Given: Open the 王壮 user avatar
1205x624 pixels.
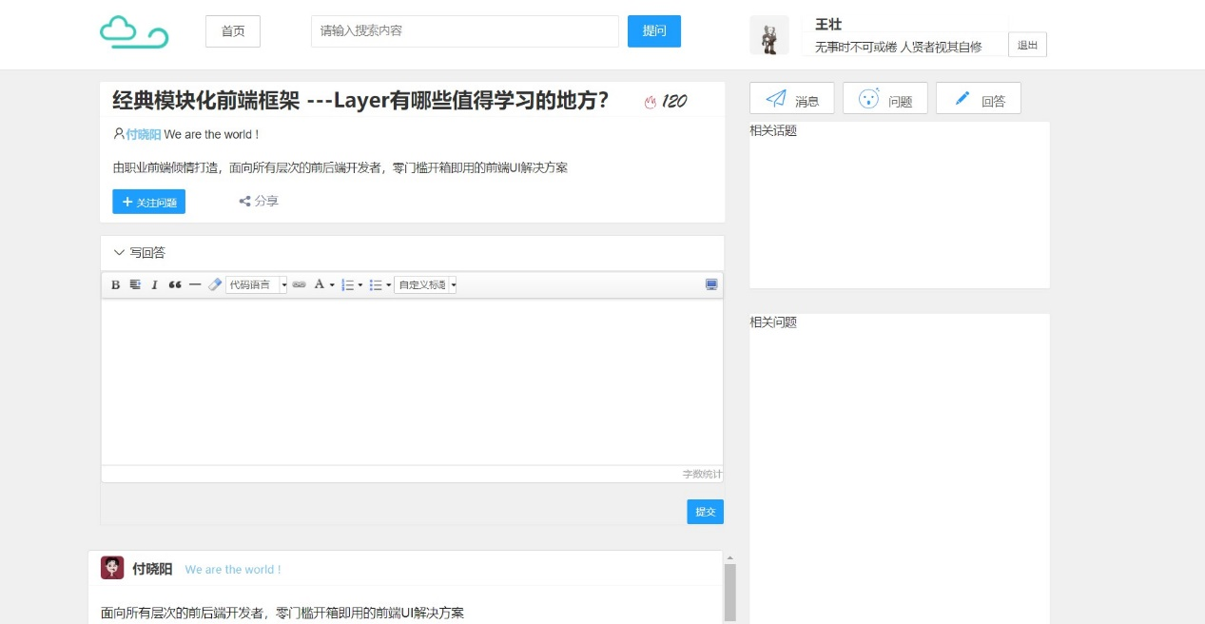Looking at the screenshot, I should tap(769, 36).
